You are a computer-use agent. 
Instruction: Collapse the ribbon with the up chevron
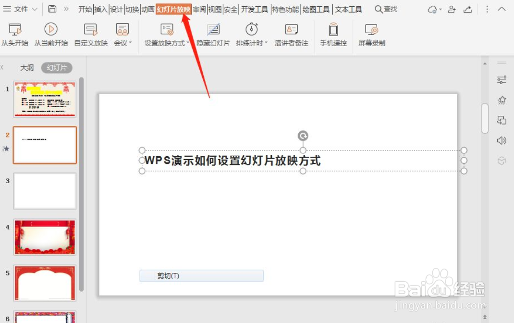tap(502, 9)
